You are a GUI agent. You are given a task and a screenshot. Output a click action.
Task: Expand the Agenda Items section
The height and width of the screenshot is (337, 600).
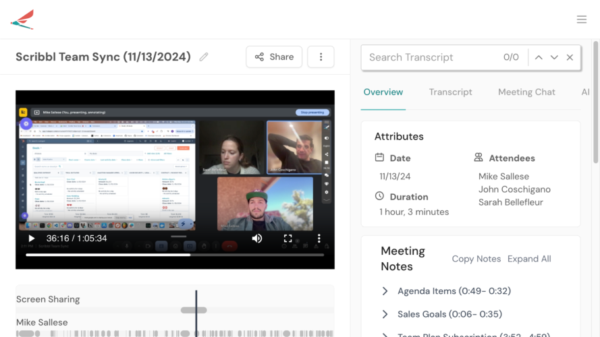[385, 291]
